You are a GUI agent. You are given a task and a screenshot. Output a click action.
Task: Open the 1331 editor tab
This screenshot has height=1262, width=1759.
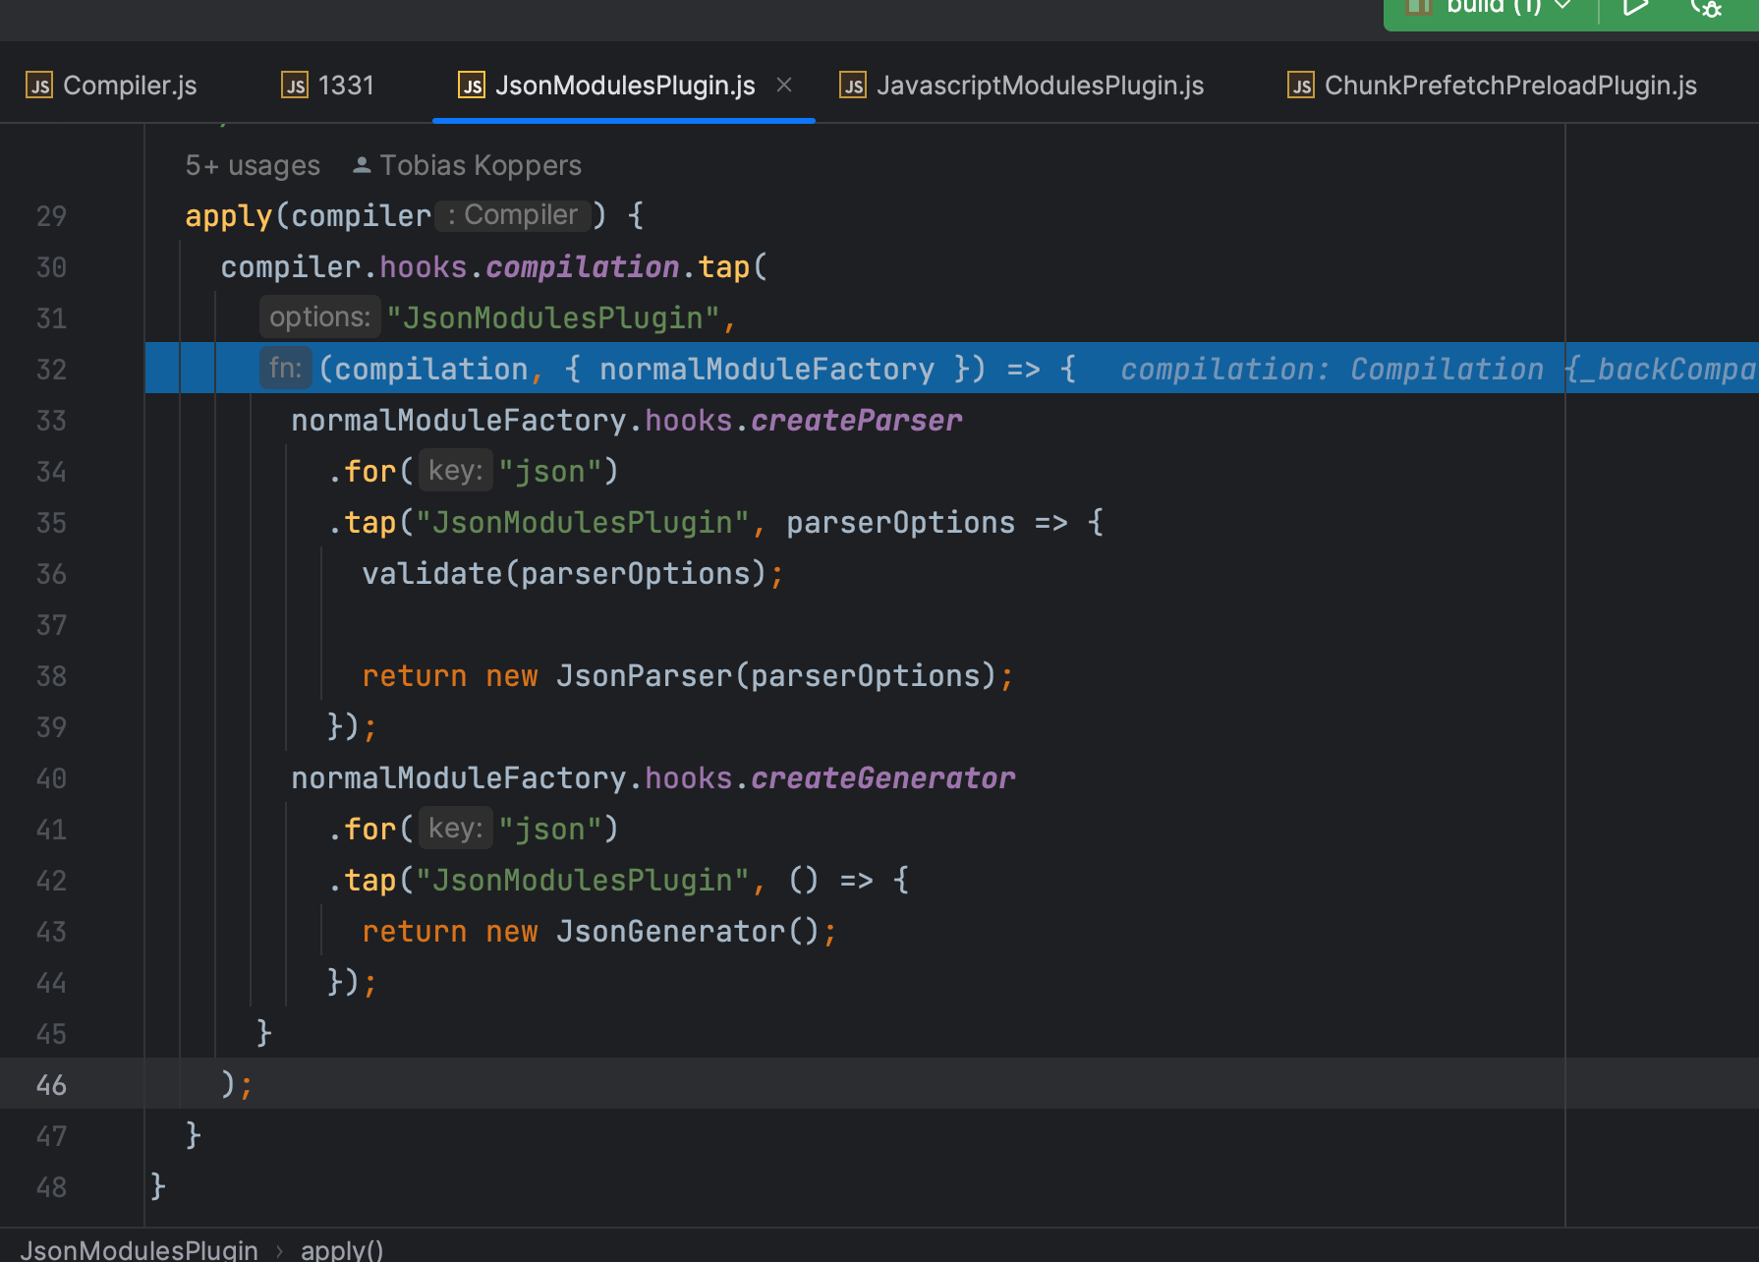click(345, 86)
